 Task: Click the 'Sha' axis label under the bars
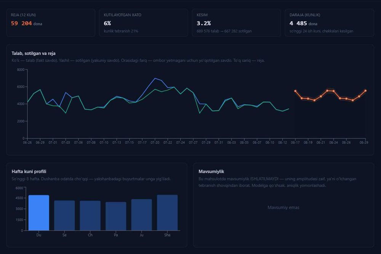(167, 235)
